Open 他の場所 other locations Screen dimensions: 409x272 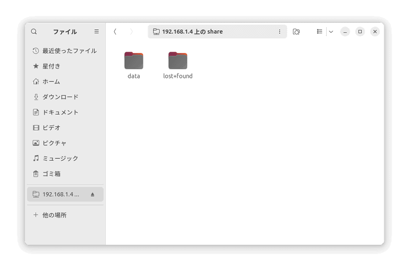point(65,215)
